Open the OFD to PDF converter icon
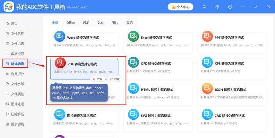Screen dimensions: 275x138 134,63
